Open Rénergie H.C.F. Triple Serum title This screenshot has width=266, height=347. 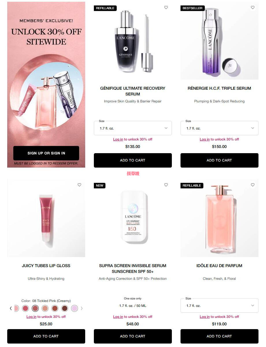(220, 88)
